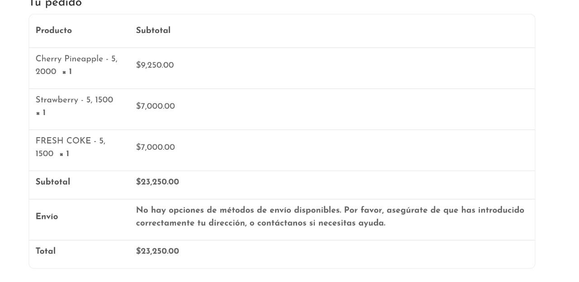Click the Total row label

click(46, 251)
